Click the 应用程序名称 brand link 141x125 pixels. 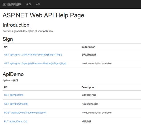tap(12, 4)
